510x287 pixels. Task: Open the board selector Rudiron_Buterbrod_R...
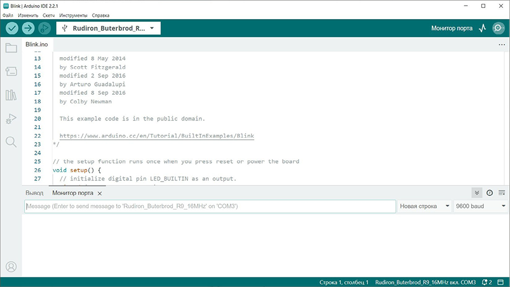coord(108,28)
